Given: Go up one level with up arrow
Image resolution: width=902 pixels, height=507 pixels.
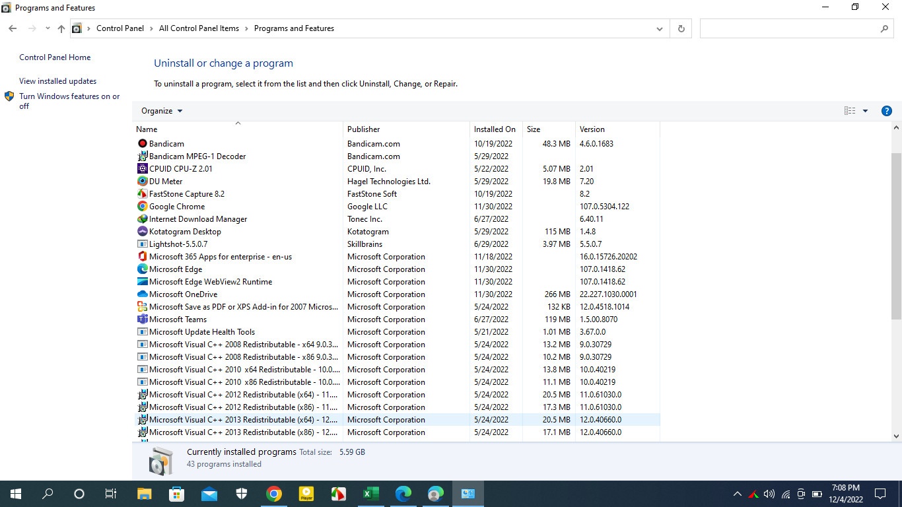Looking at the screenshot, I should pos(61,28).
